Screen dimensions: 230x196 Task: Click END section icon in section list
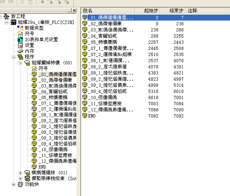click(85, 116)
